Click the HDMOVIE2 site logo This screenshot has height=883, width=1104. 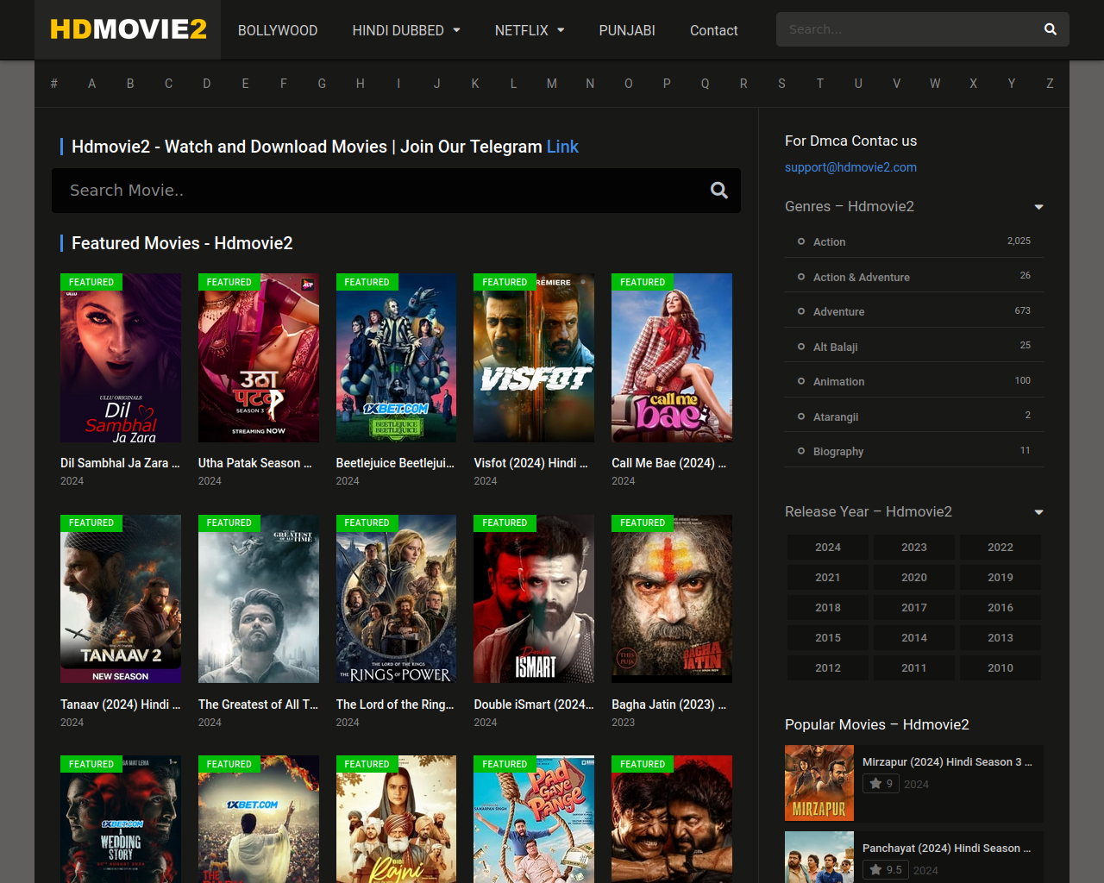[x=129, y=29]
